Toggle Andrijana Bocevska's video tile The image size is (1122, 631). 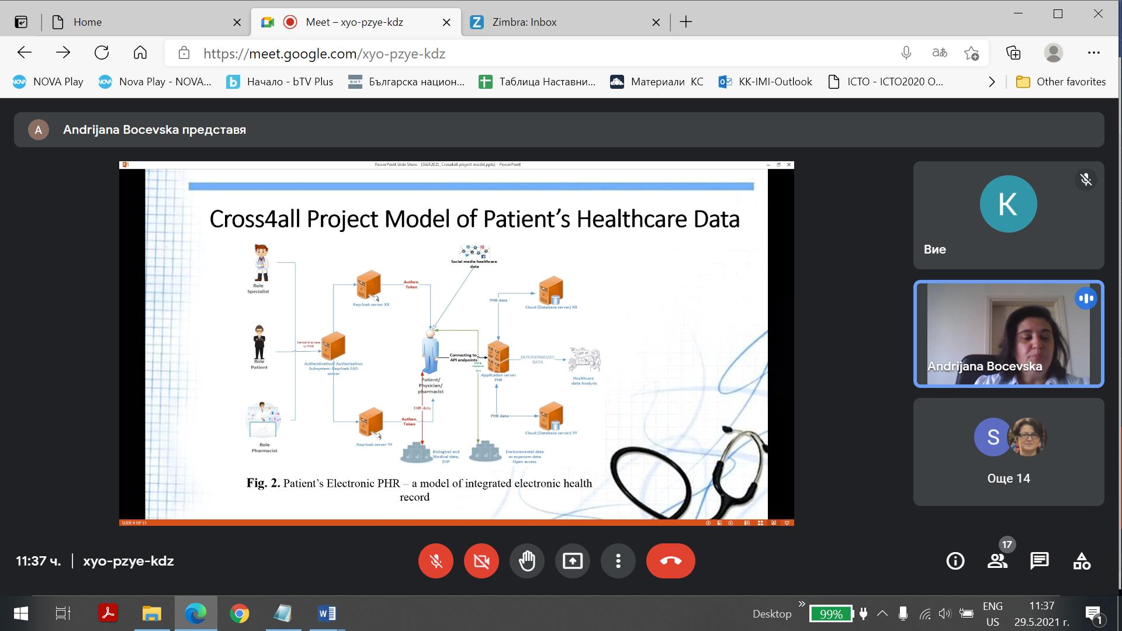click(x=1008, y=334)
